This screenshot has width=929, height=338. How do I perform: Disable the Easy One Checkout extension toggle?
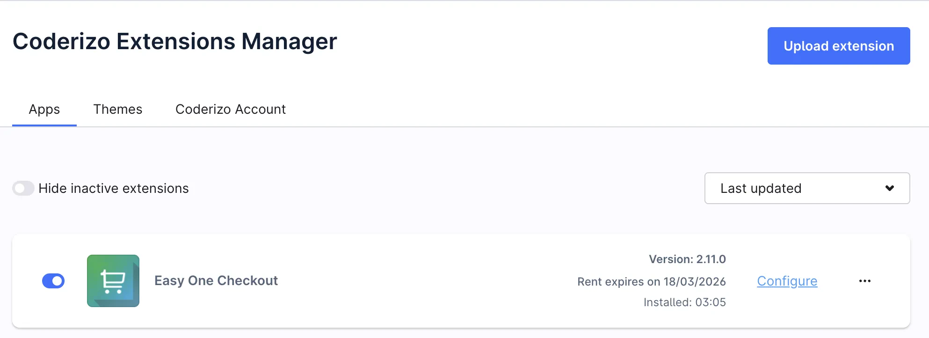point(53,281)
